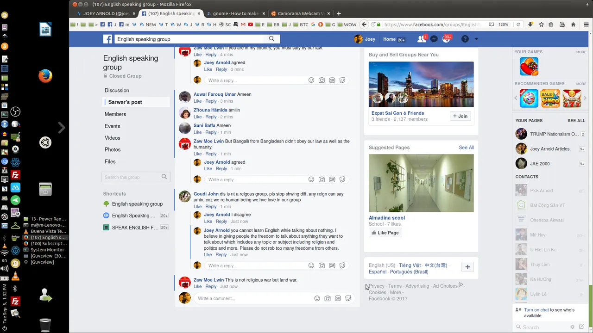The height and width of the screenshot is (333, 593).
Task: Click Candy Crush game icon in Your Games
Action: pos(529,66)
